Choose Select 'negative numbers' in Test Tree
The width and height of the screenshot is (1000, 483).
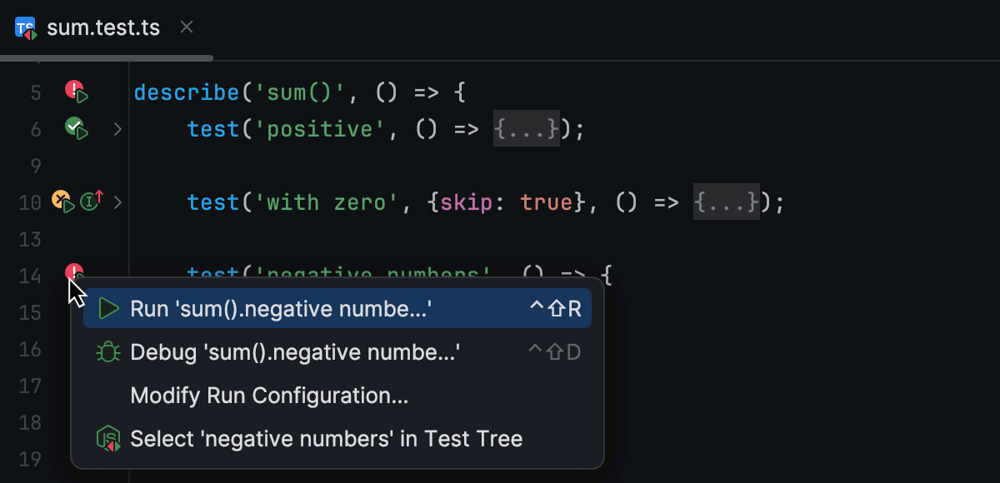337,439
